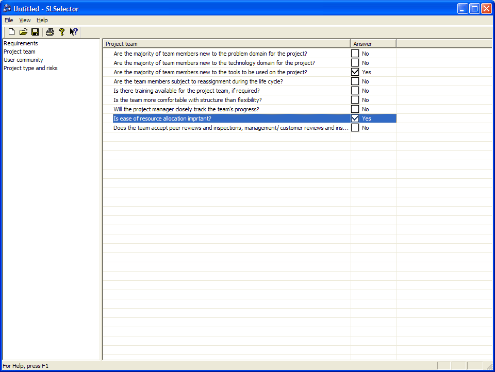Select the question about peer reviews

pos(231,128)
